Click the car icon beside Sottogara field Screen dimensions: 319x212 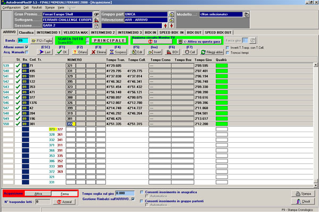coord(96,20)
